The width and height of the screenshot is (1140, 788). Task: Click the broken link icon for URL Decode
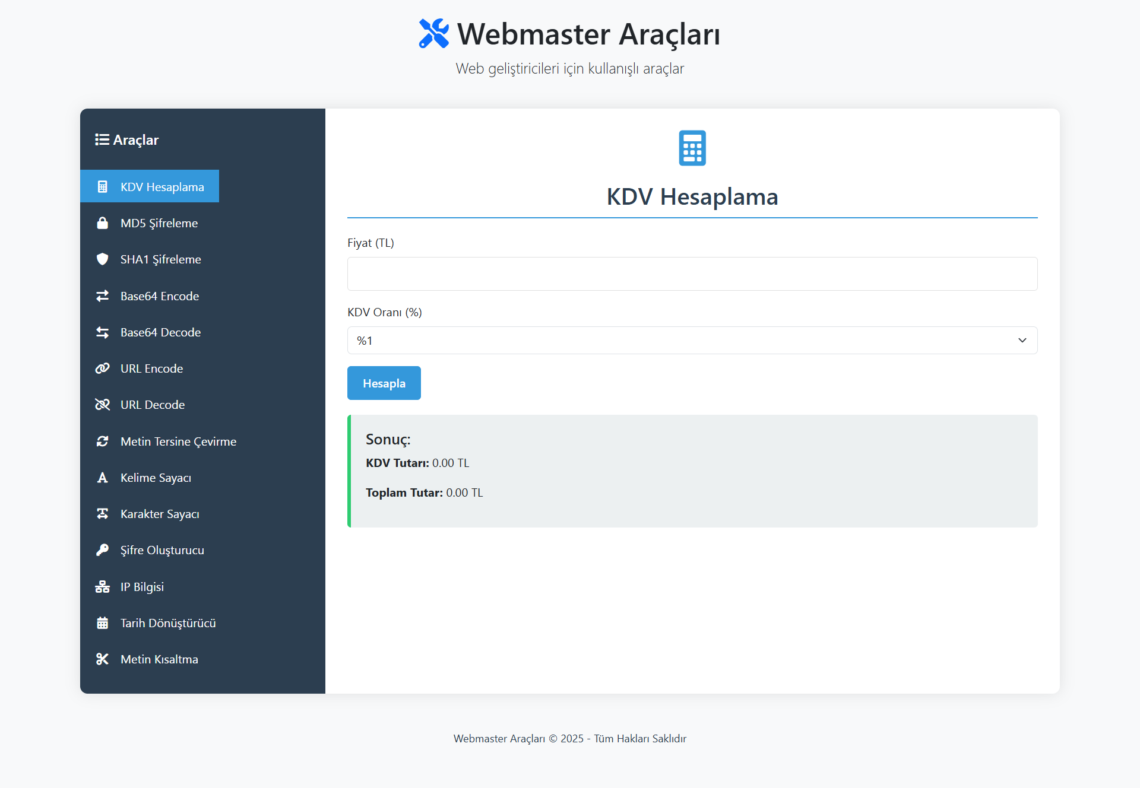[102, 405]
